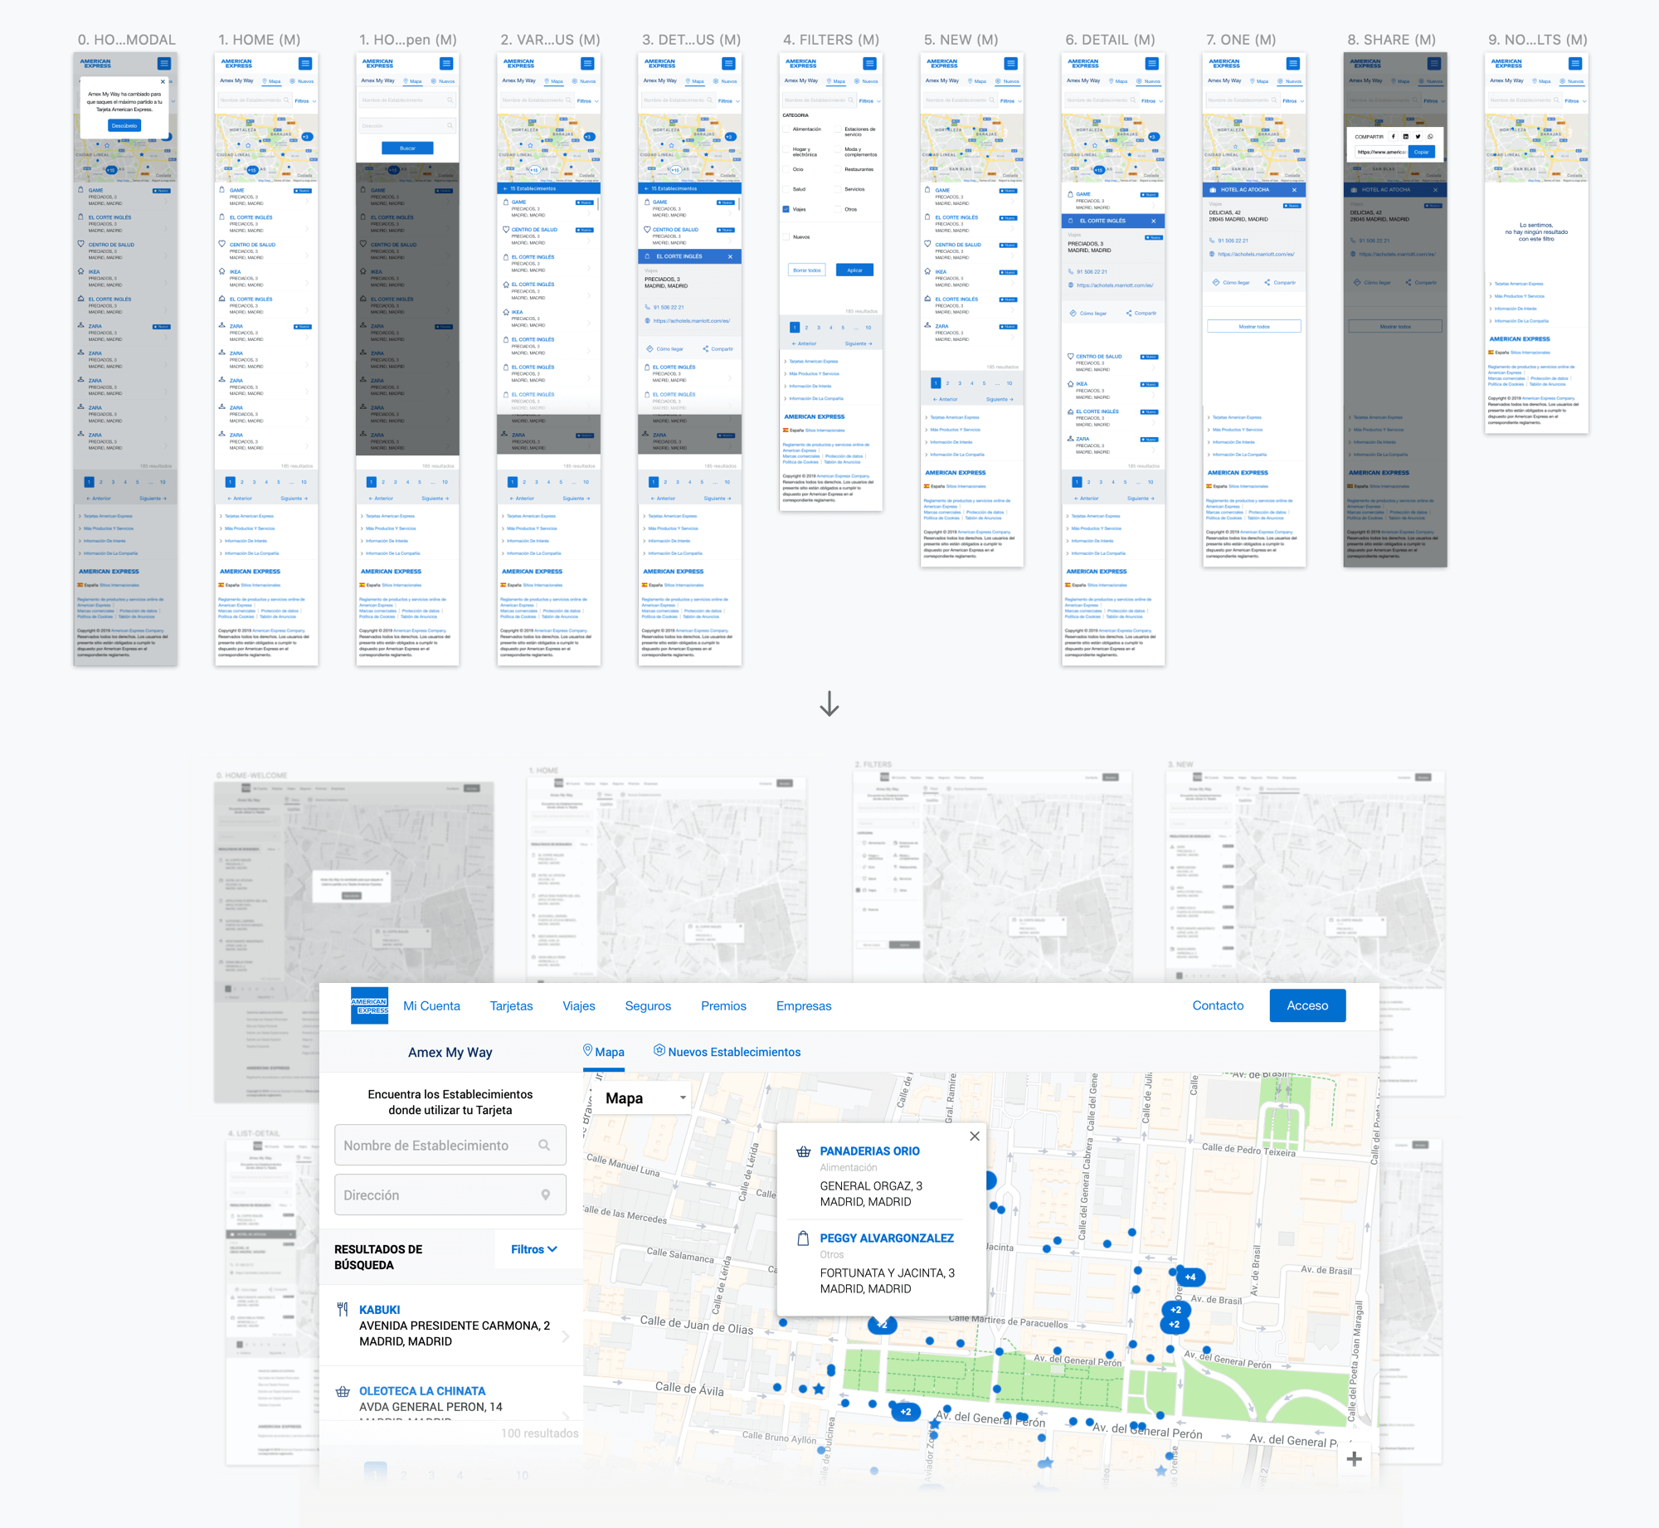Close EL CORTE INGLÉS detail in 6. DETAIL screen
Viewport: 1659px width, 1528px height.
point(1153,221)
